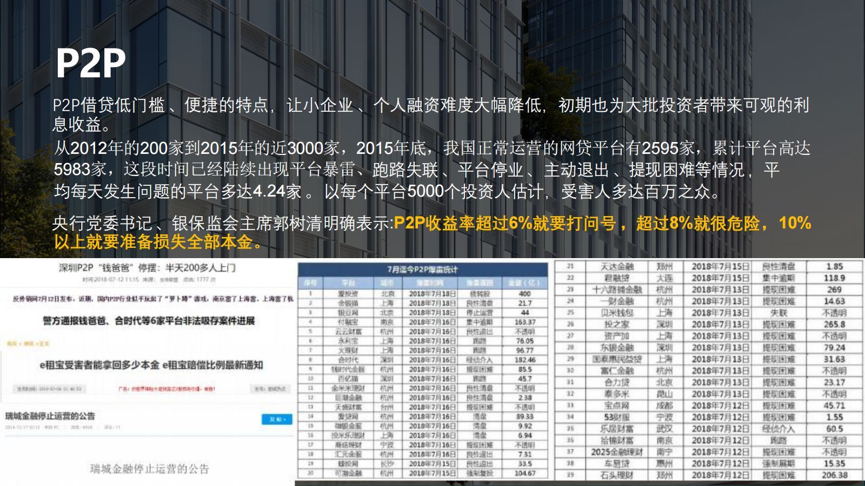Viewport: 865px width, 486px height.
Task: Click the 合时代 platform cell in row 8
Action: pyautogui.click(x=348, y=360)
